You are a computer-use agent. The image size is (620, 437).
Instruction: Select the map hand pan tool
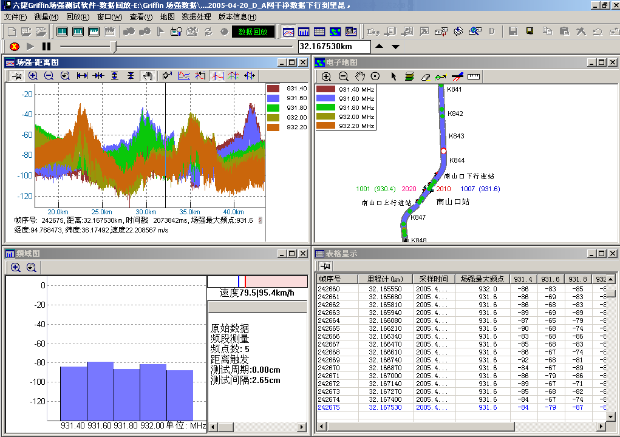point(360,76)
